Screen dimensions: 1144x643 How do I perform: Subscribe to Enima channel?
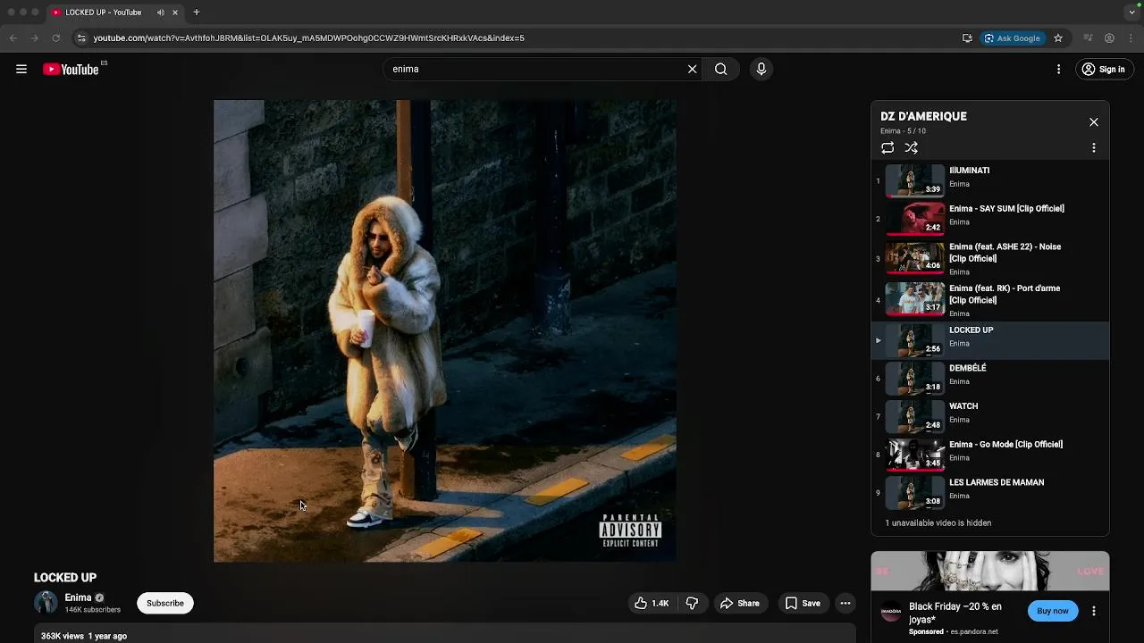pos(165,603)
